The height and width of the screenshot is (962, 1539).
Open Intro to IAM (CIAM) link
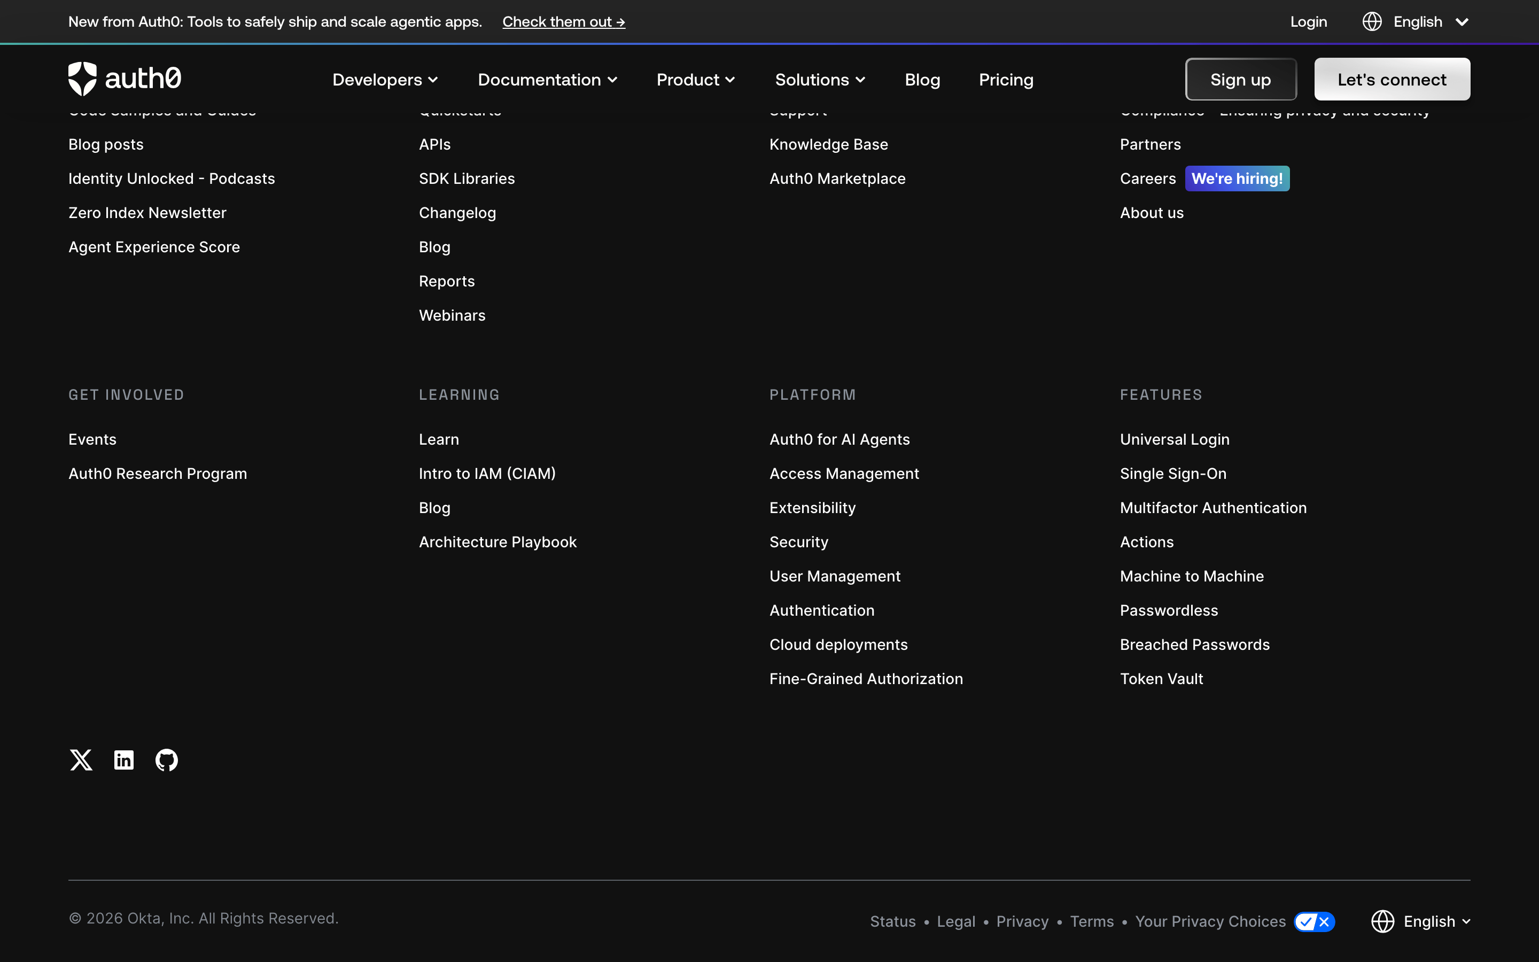tap(487, 474)
